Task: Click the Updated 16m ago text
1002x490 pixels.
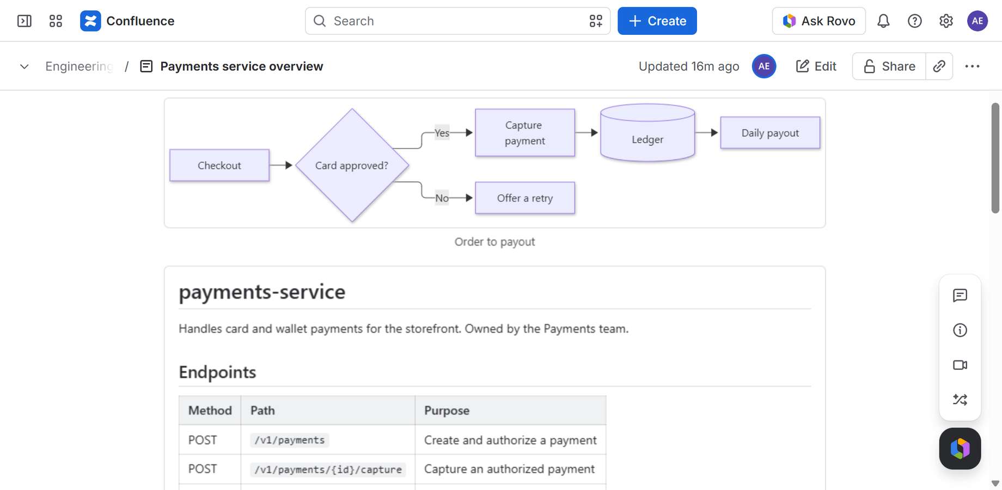Action: tap(689, 66)
